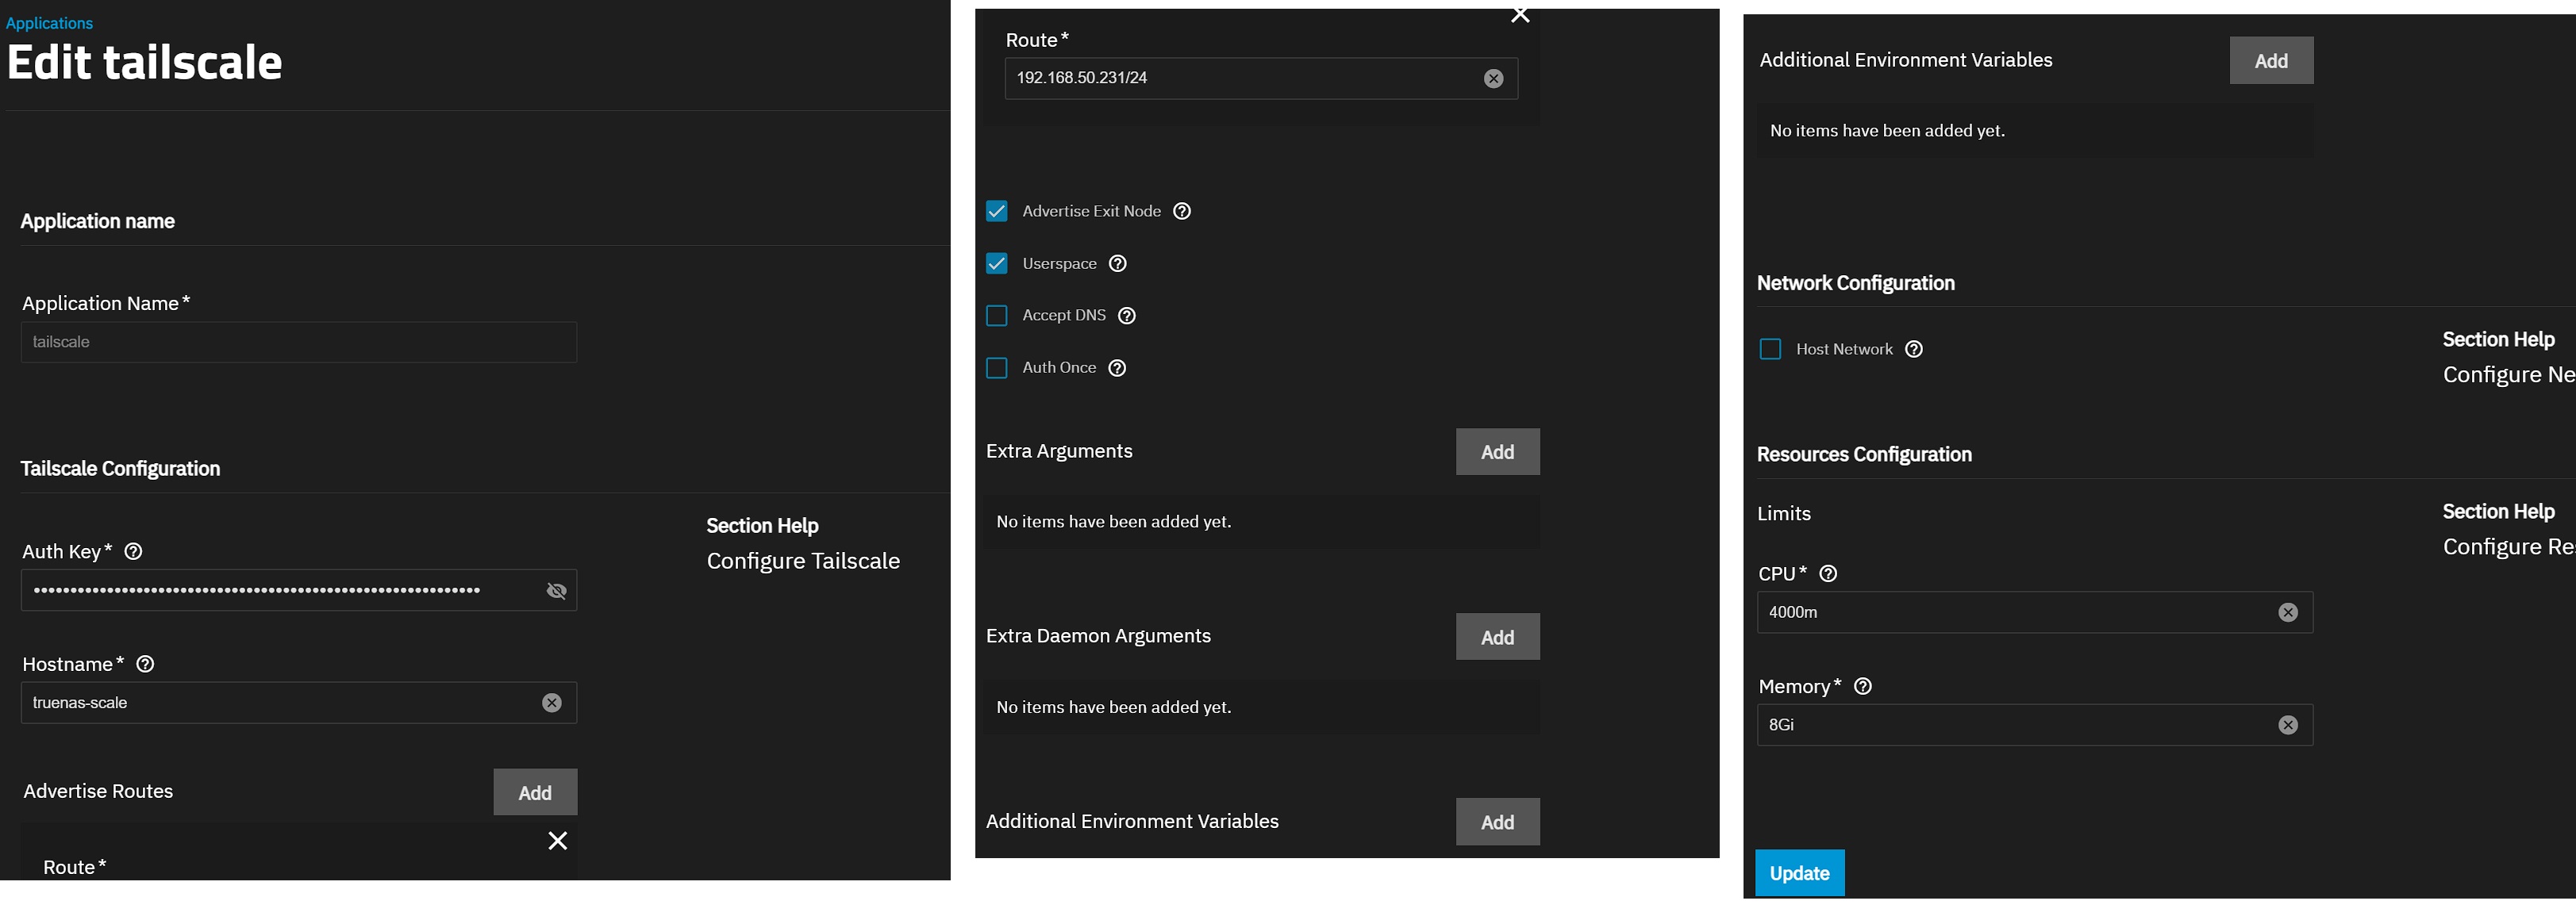Focus the Application Name field
The height and width of the screenshot is (920, 2576).
299,343
